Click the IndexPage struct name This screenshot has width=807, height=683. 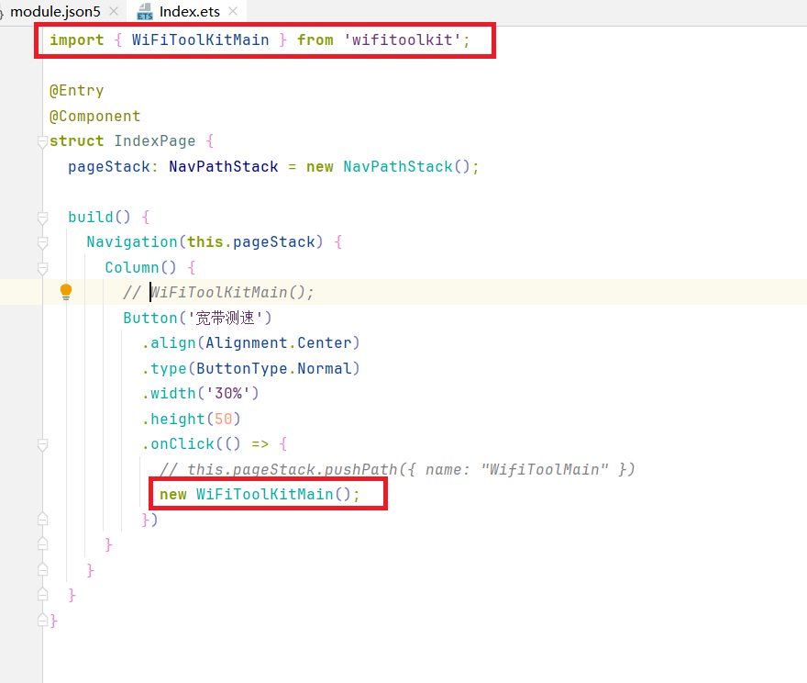point(155,141)
